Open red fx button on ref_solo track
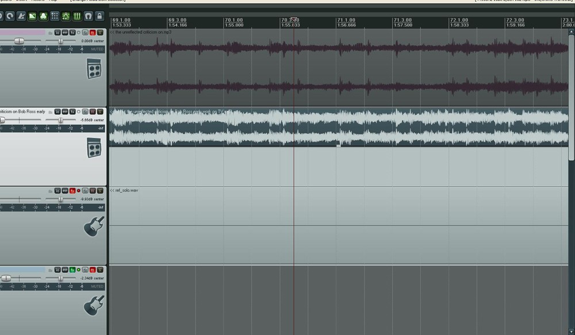 point(72,191)
